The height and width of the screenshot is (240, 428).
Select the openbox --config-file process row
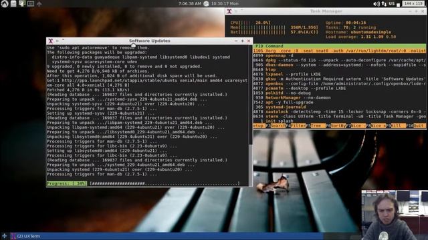[x=340, y=83]
